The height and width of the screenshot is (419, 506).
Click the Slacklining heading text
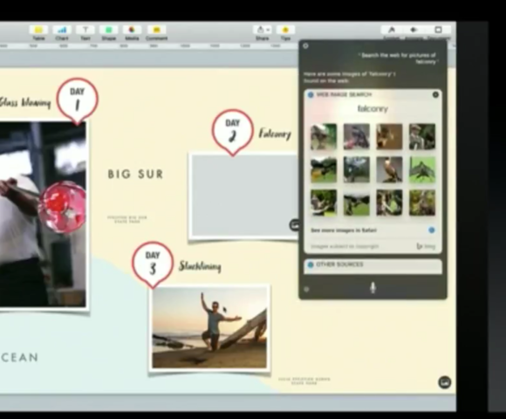tap(200, 266)
